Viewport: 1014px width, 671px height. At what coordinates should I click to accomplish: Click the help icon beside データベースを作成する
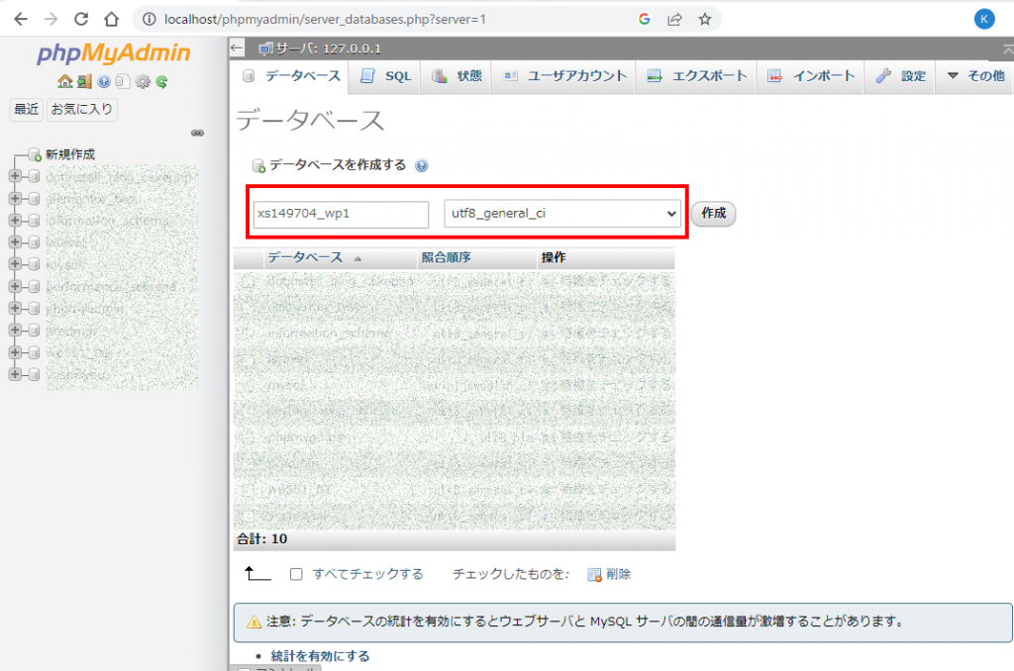click(x=422, y=166)
